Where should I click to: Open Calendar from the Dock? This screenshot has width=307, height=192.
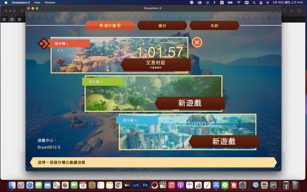pos(83,185)
